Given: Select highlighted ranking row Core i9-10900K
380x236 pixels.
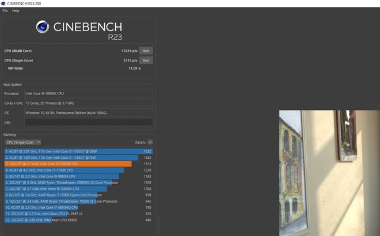Looking at the screenshot, I should pyautogui.click(x=78, y=164).
